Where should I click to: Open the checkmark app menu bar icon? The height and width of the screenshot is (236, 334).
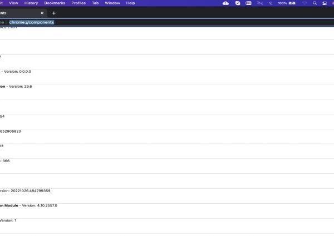pyautogui.click(x=238, y=3)
